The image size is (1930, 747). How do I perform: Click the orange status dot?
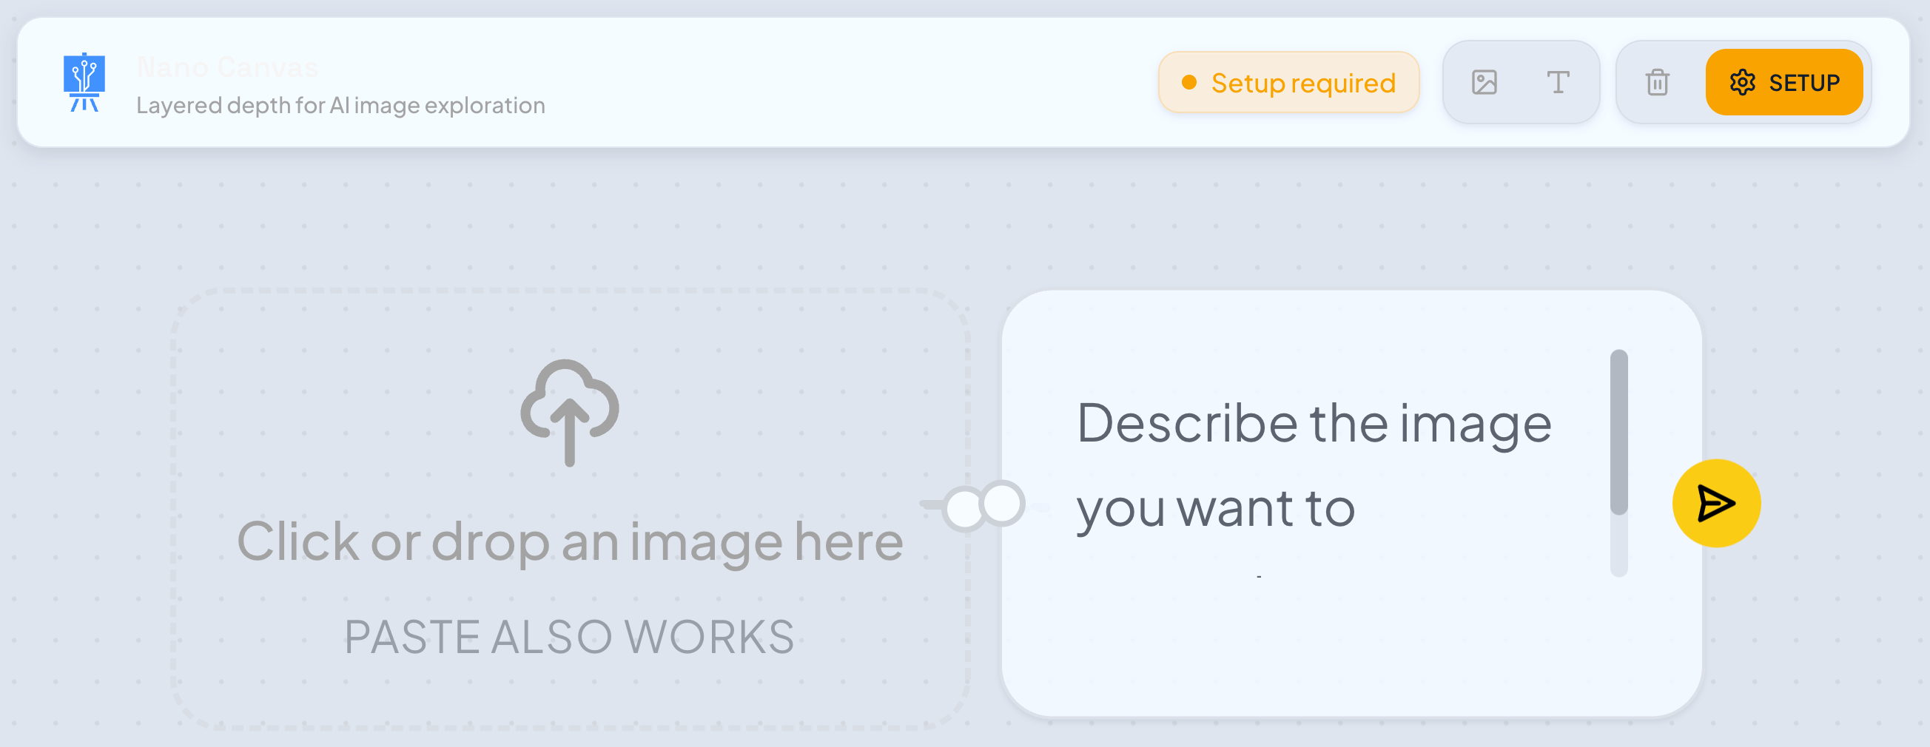click(x=1189, y=82)
